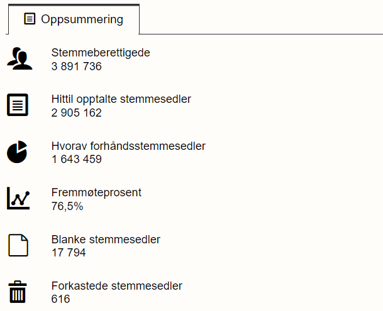Click the 2 905 162 counted ballots figure
The height and width of the screenshot is (311, 383).
[76, 113]
